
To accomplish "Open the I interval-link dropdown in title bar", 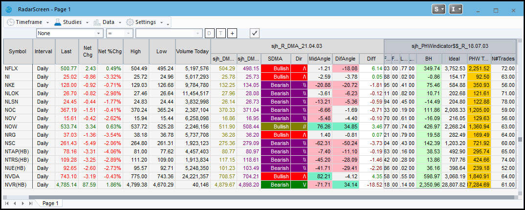I will point(456,9).
